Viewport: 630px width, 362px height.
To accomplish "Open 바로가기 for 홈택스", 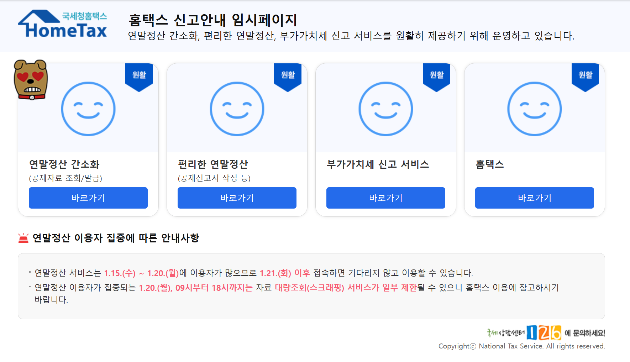I will point(535,198).
